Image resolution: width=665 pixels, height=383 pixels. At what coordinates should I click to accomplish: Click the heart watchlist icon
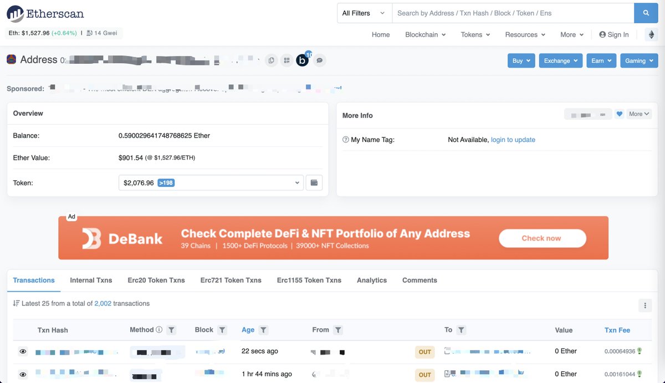click(x=619, y=114)
